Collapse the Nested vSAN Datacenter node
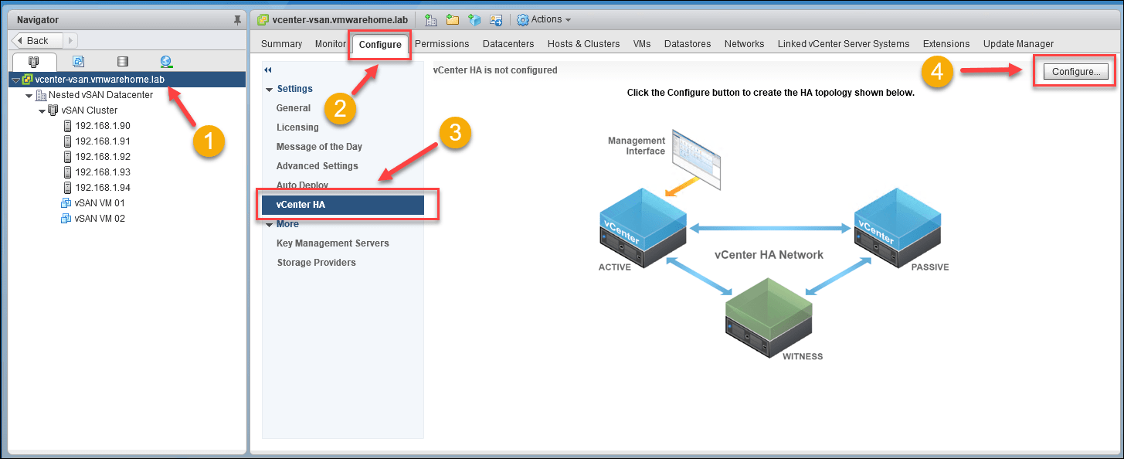 pyautogui.click(x=29, y=95)
